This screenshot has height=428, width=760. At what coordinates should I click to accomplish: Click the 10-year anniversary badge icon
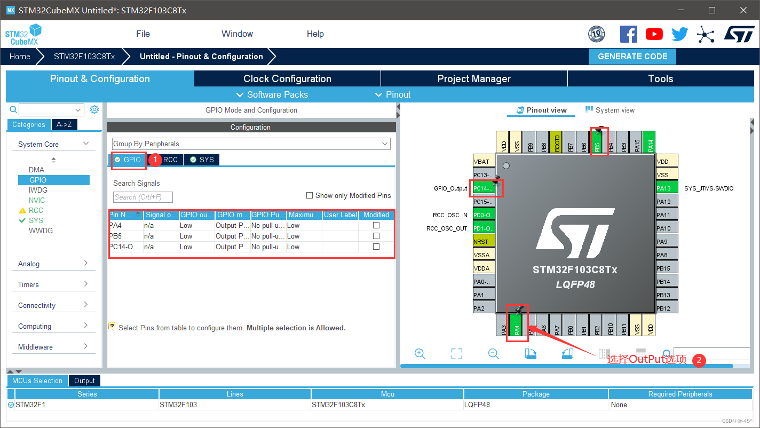coord(597,34)
